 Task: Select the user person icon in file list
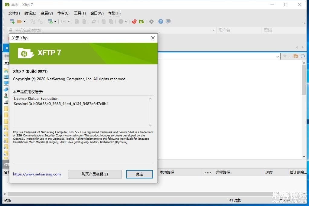click(6, 96)
